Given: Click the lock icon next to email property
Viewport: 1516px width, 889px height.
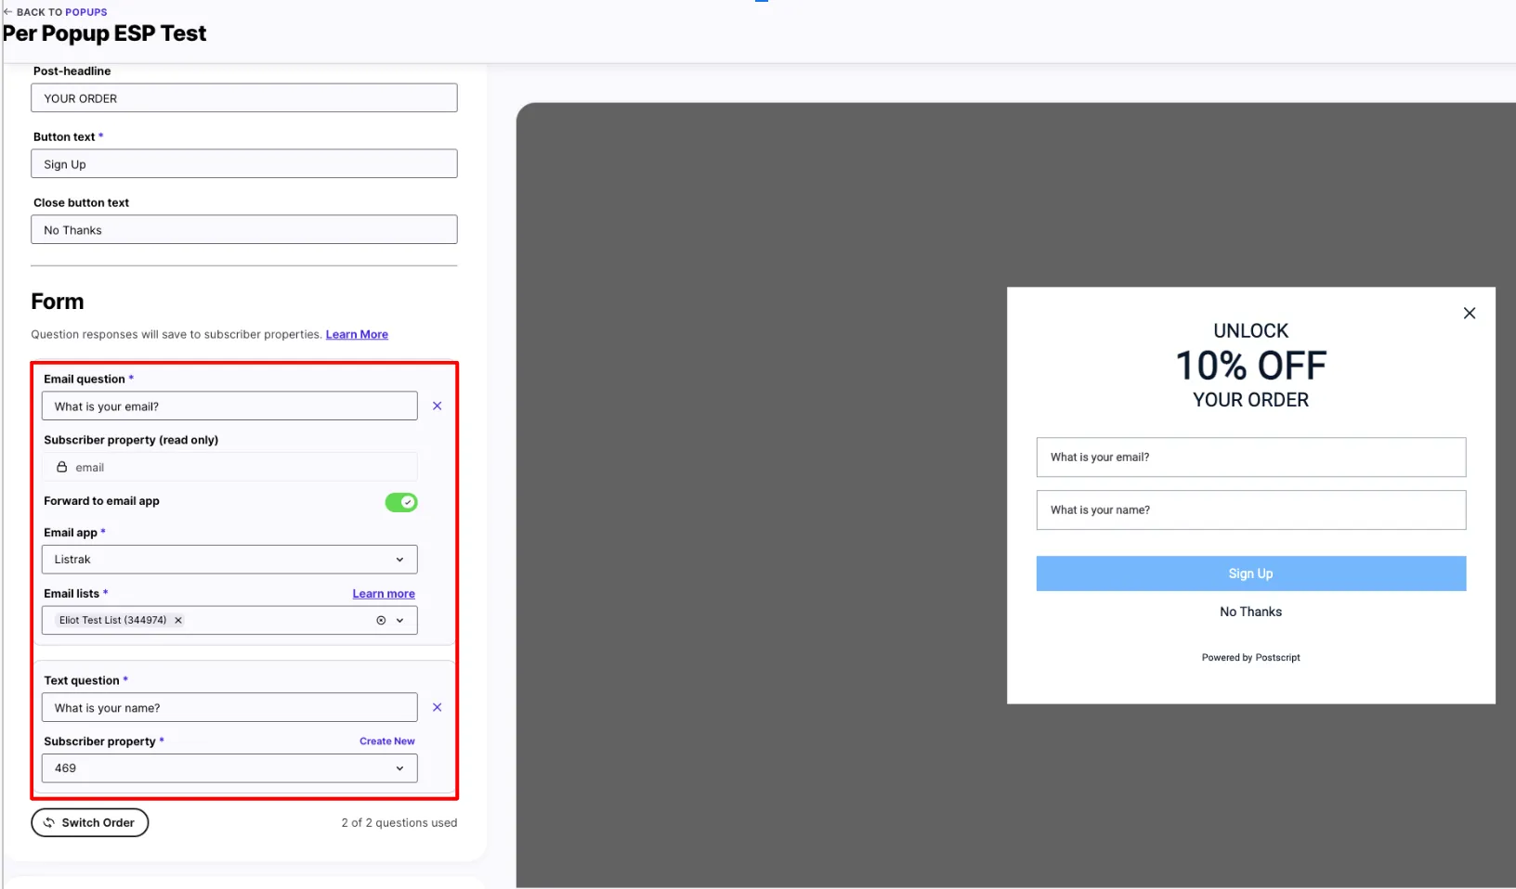Looking at the screenshot, I should coord(61,467).
